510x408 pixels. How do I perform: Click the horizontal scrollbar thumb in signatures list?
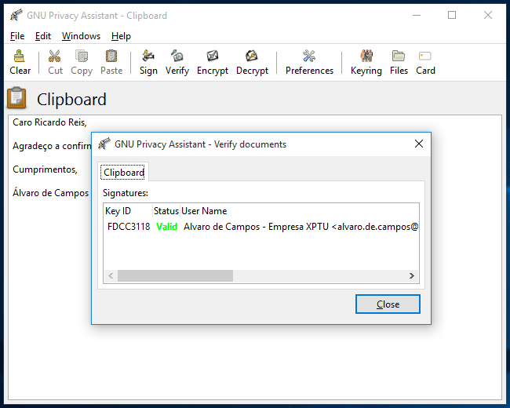pos(175,276)
